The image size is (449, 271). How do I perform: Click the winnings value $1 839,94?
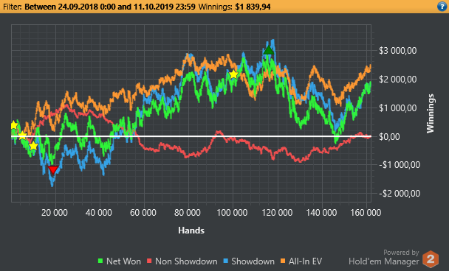tap(253, 7)
